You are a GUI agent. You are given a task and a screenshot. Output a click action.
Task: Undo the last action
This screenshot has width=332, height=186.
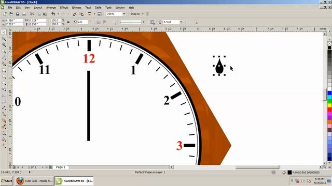(53, 14)
